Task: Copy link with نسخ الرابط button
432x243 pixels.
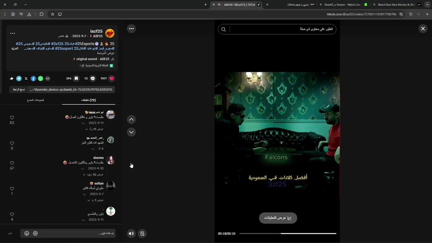Action: coord(19,89)
